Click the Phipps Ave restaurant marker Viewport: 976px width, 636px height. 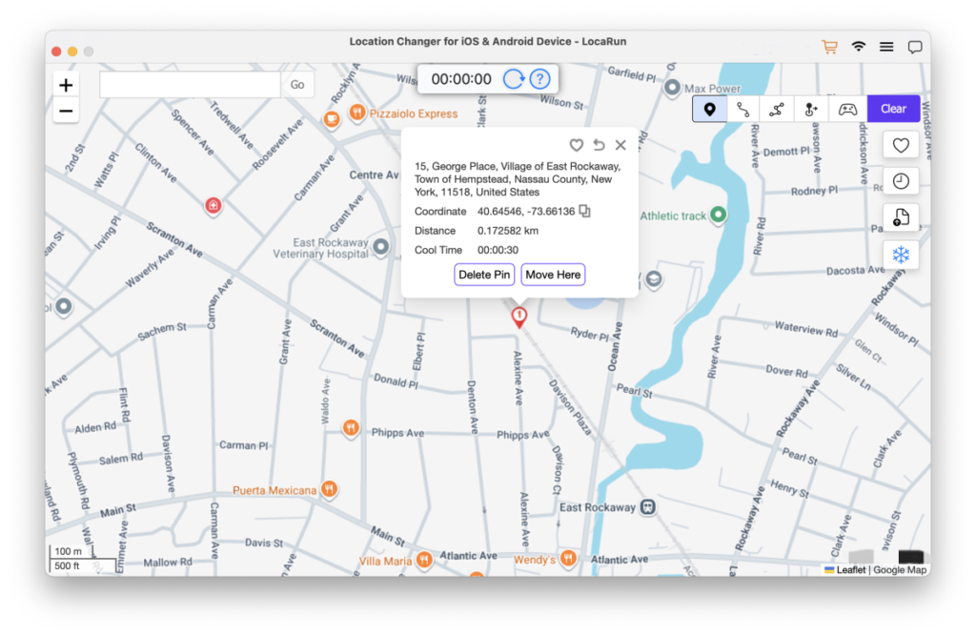pos(351,428)
